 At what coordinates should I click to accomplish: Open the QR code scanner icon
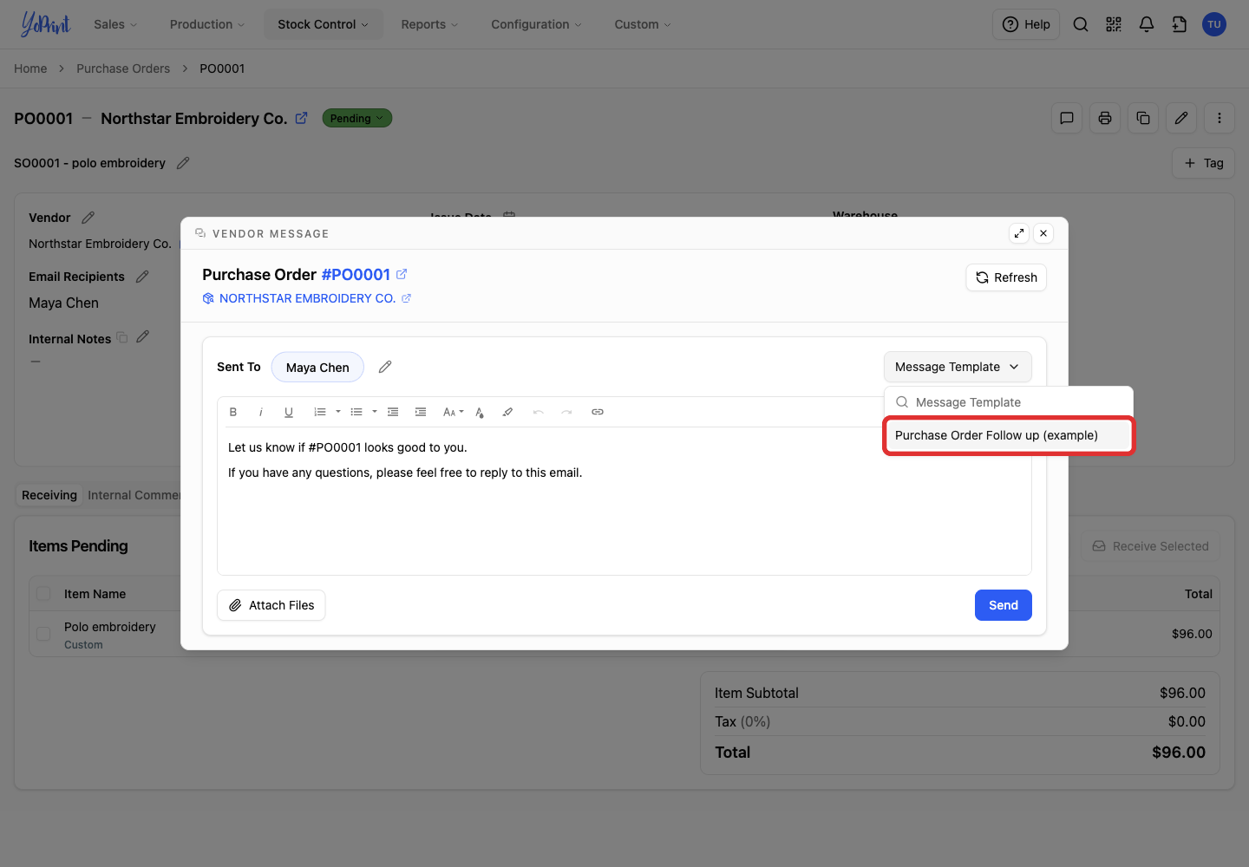(1114, 24)
